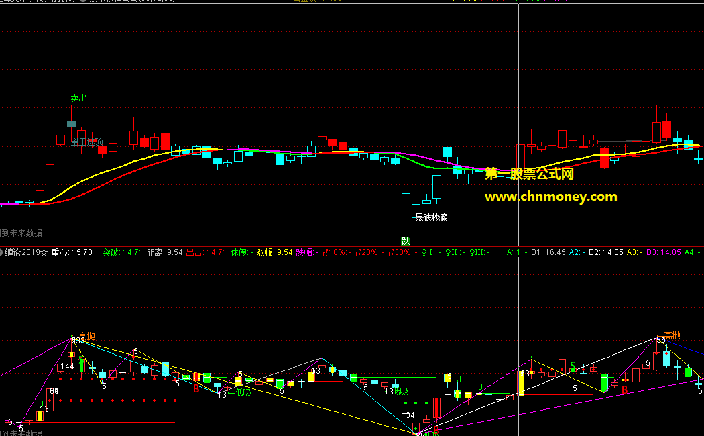The height and width of the screenshot is (436, 704).
Task: Click the tall yellow candle at the crosshair line
Action: [x=521, y=383]
